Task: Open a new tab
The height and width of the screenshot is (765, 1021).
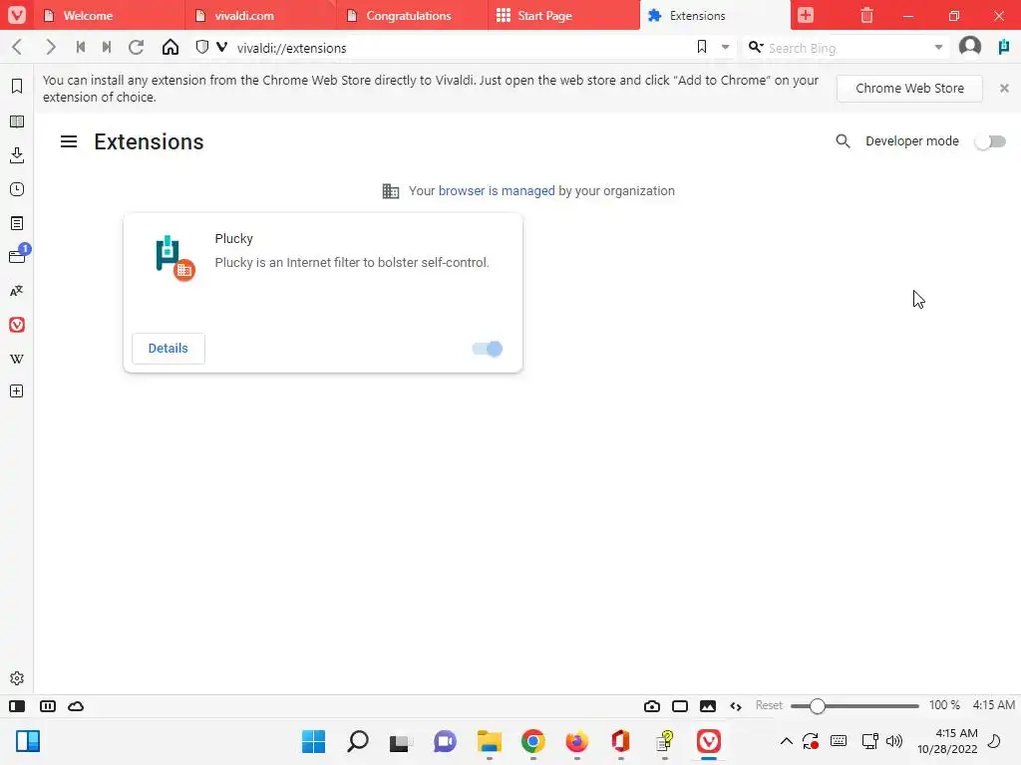Action: (806, 15)
